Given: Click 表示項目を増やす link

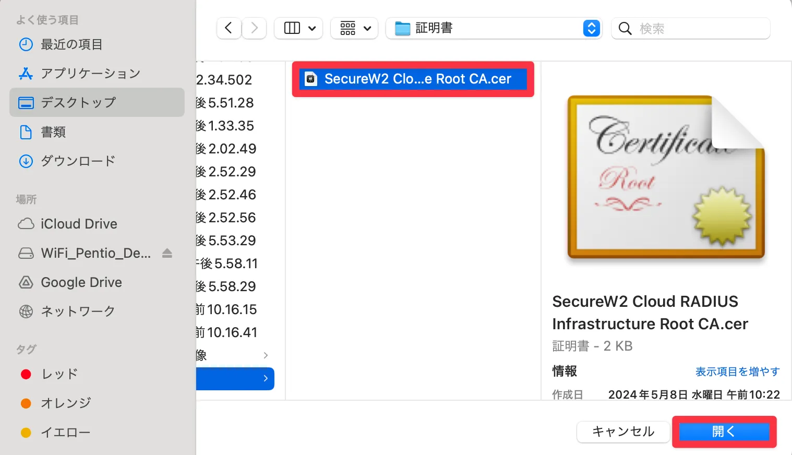Looking at the screenshot, I should pyautogui.click(x=737, y=372).
